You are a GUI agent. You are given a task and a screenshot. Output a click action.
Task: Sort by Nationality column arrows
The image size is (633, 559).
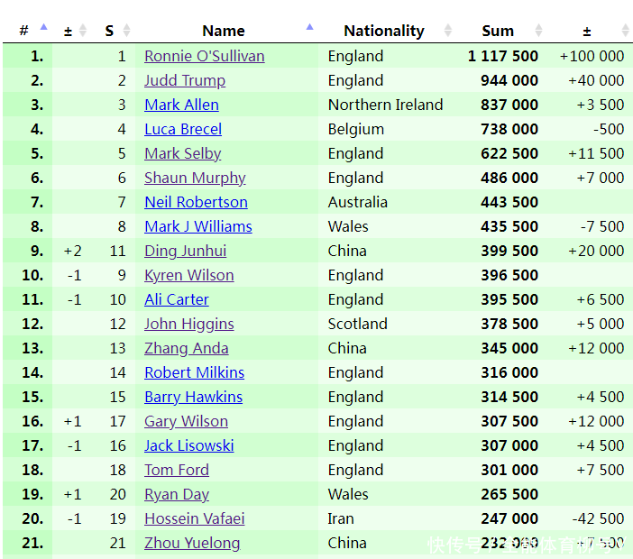[x=448, y=31]
